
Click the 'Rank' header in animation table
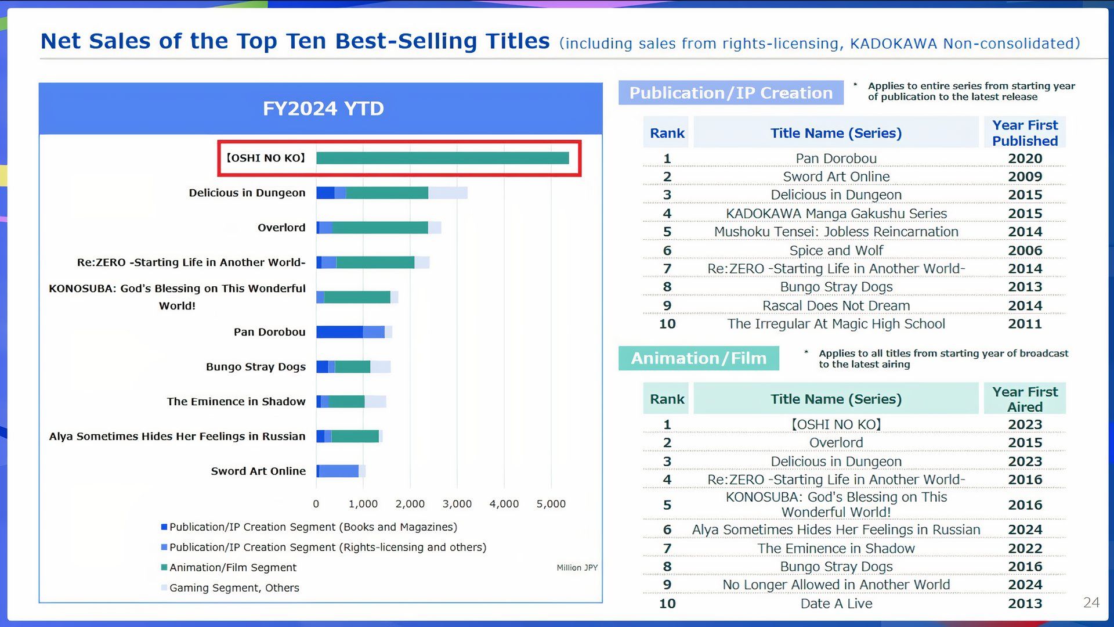point(667,399)
